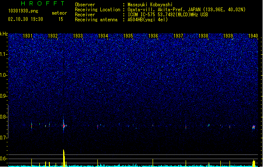This screenshot has width=263, height=167.
Task: Click the timestamp 02.10.30 19:30
Action: click(26, 19)
